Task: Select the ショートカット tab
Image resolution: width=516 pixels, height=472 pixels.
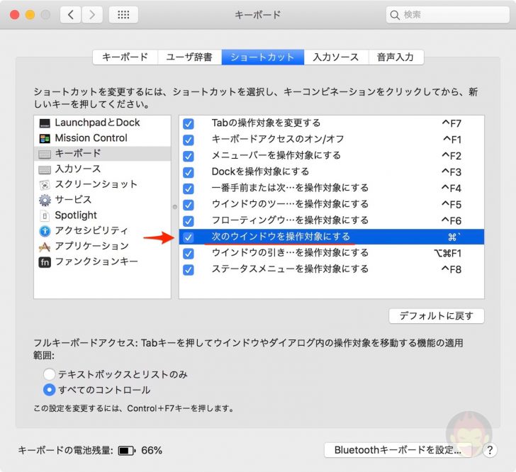Action: coord(262,57)
